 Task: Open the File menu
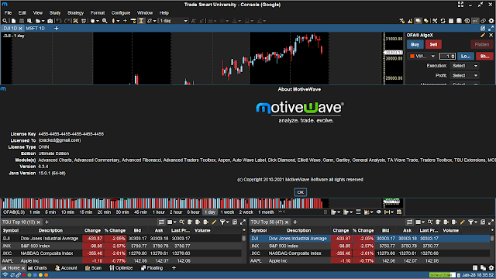pos(8,13)
